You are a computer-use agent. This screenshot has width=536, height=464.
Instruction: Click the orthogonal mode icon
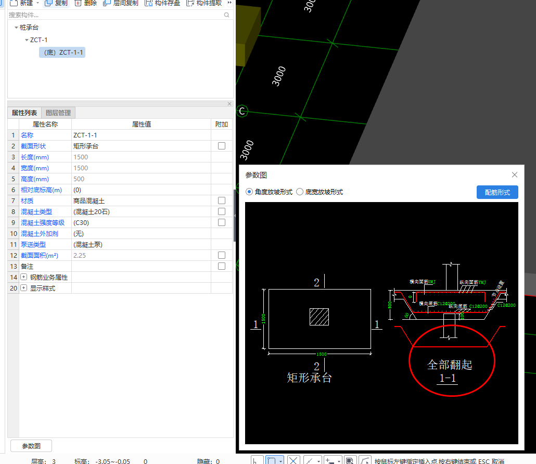[x=257, y=460]
